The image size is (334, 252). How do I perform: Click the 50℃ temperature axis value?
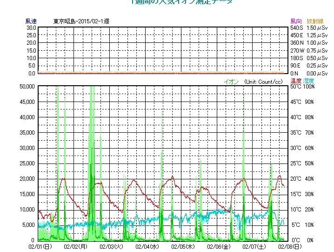(x=296, y=87)
